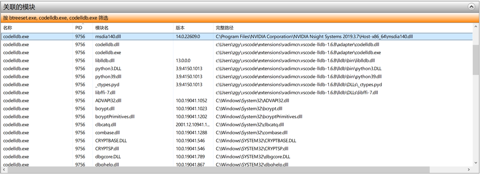This screenshot has width=480, height=174.
Task: Click the horizontal scrollbar thumb
Action: pyautogui.click(x=218, y=170)
